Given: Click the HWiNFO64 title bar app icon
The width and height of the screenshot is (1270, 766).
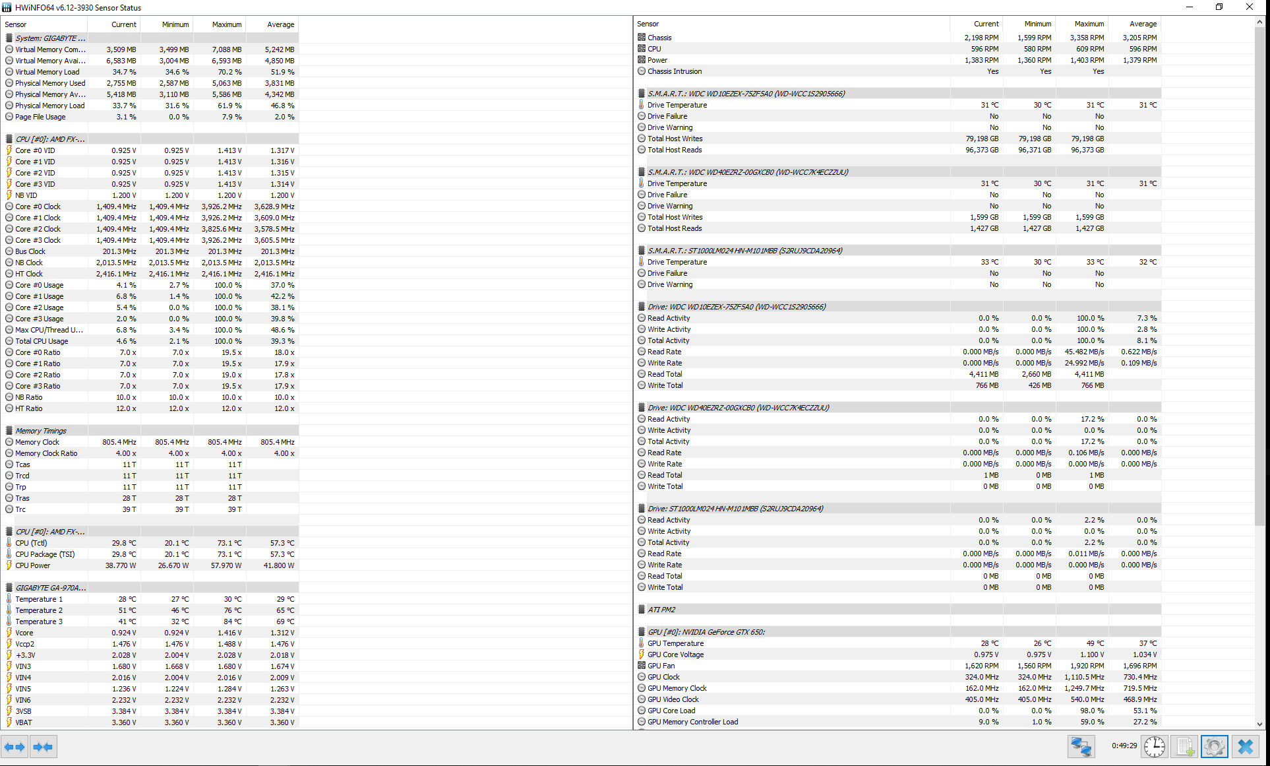Looking at the screenshot, I should click(7, 7).
